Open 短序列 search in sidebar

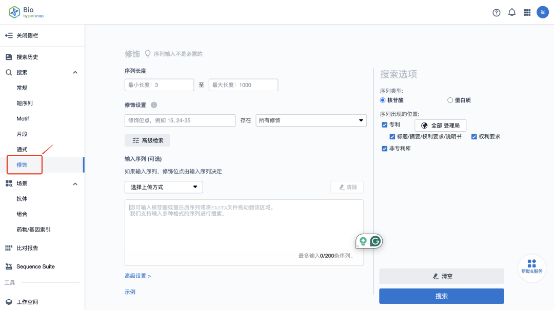coord(25,103)
